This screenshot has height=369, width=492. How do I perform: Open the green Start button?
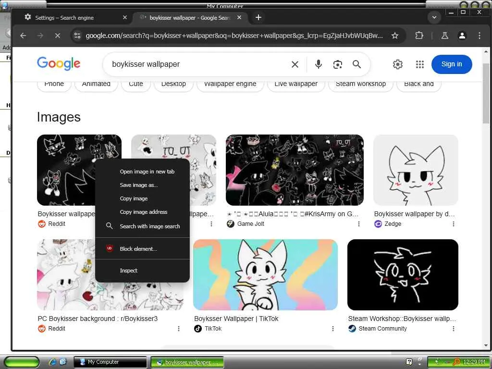pos(21,362)
